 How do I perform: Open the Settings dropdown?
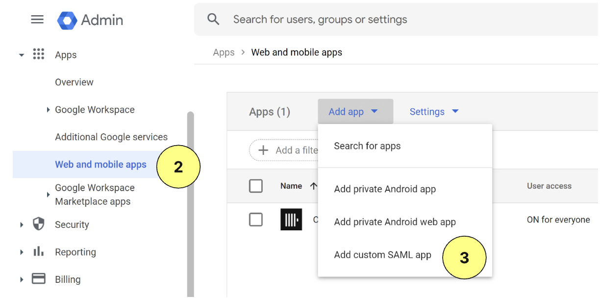tap(434, 111)
